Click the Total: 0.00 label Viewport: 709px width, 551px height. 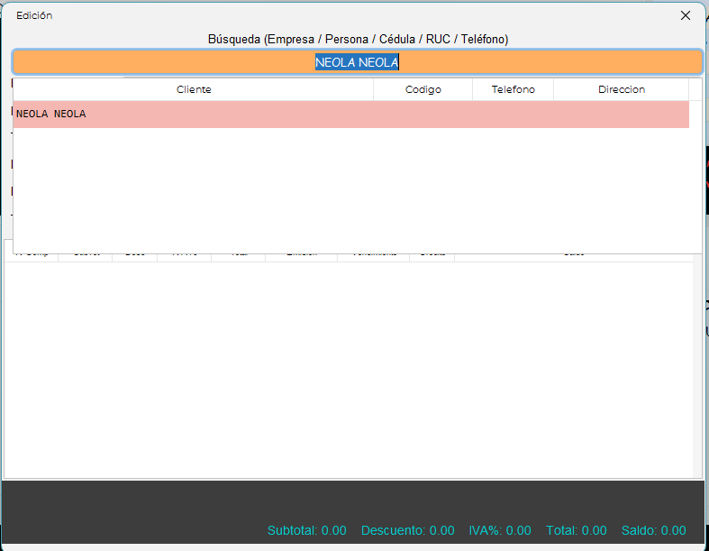click(576, 530)
